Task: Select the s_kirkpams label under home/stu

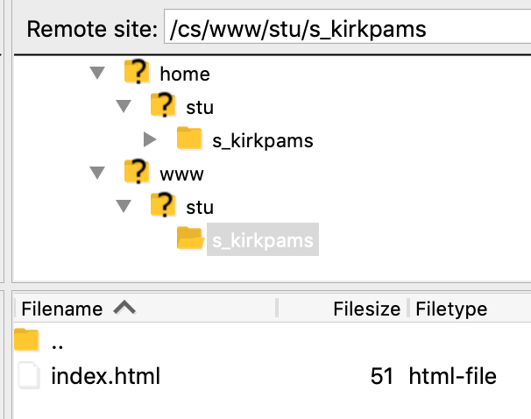Action: tap(262, 140)
